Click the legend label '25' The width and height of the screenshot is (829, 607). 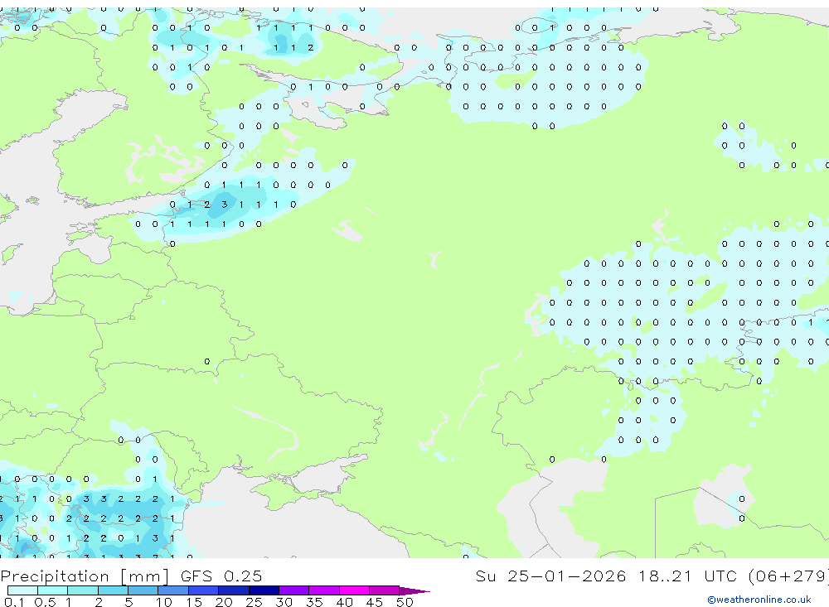254,602
